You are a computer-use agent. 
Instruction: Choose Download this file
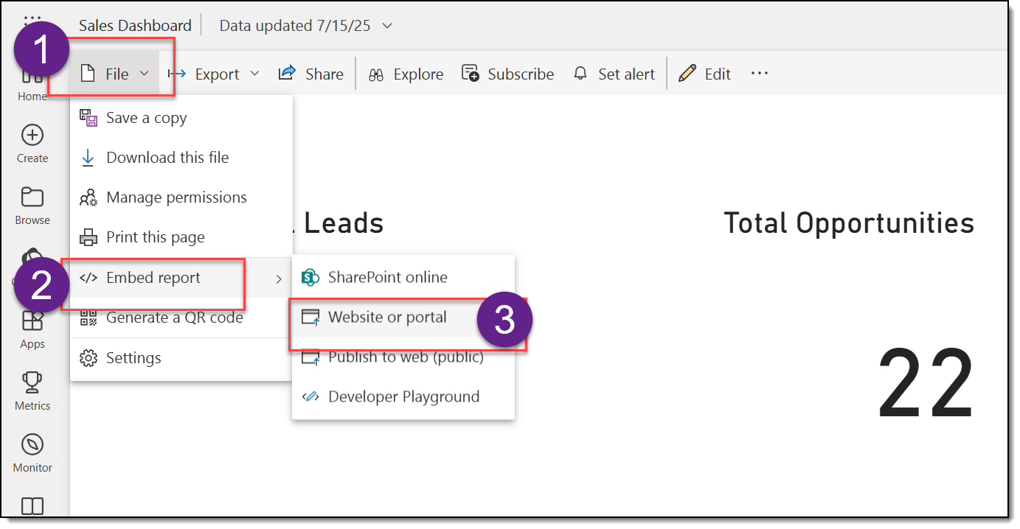click(x=181, y=158)
